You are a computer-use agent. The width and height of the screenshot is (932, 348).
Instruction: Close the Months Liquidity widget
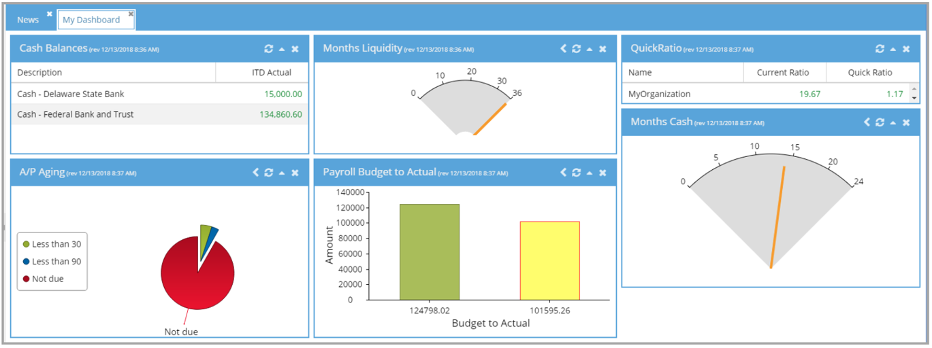tap(602, 49)
